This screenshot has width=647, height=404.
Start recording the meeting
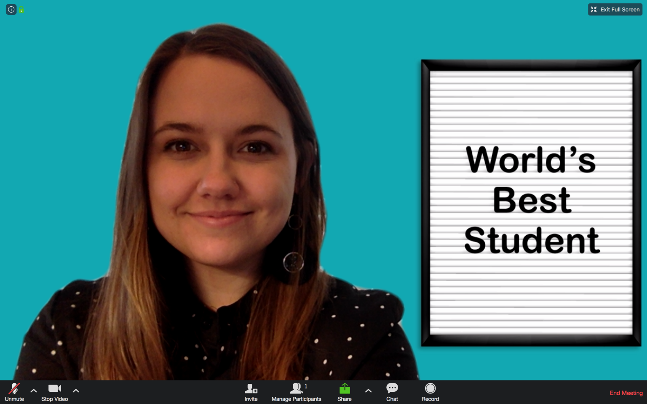(x=430, y=388)
